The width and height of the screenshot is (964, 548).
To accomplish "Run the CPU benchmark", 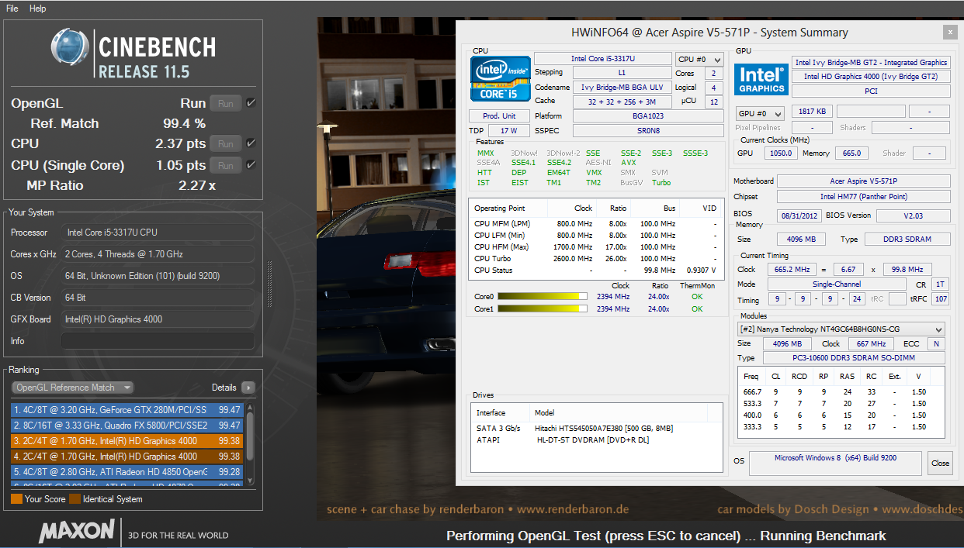I will (x=225, y=143).
